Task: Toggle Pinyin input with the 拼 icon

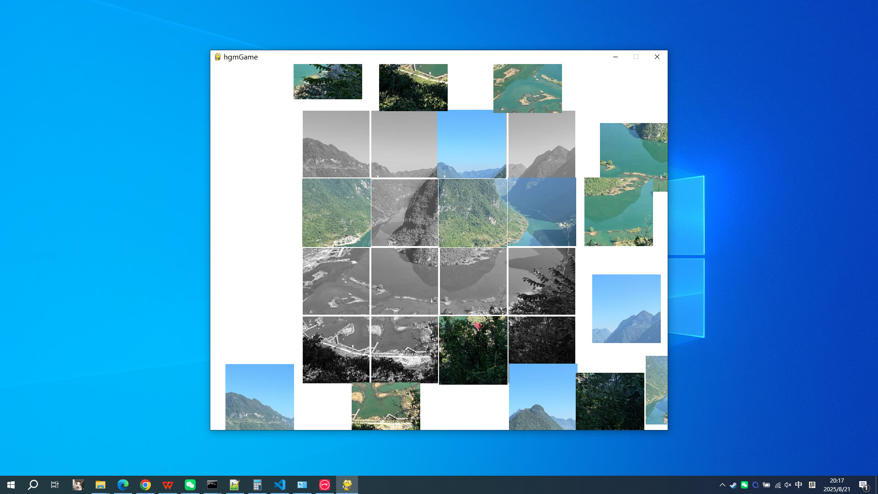Action: 812,484
